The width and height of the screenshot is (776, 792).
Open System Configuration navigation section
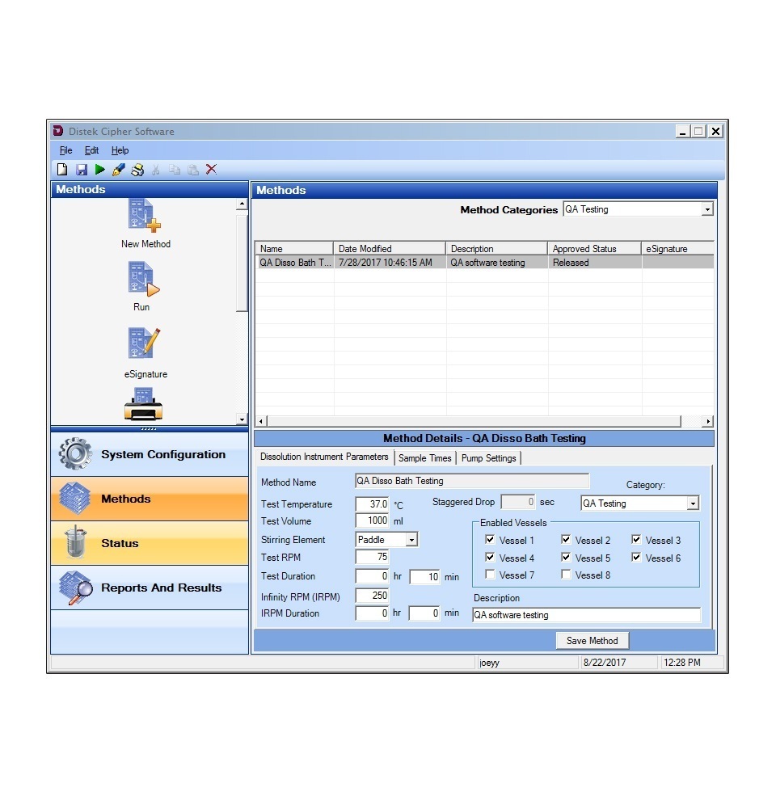coord(150,454)
